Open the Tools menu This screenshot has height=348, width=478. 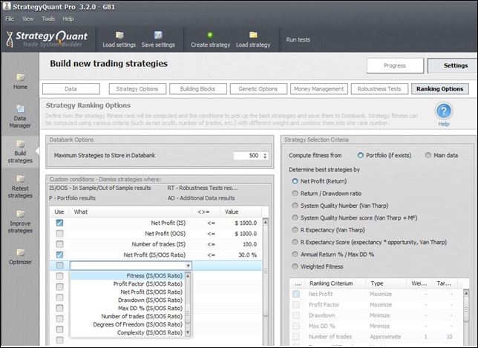coord(48,19)
